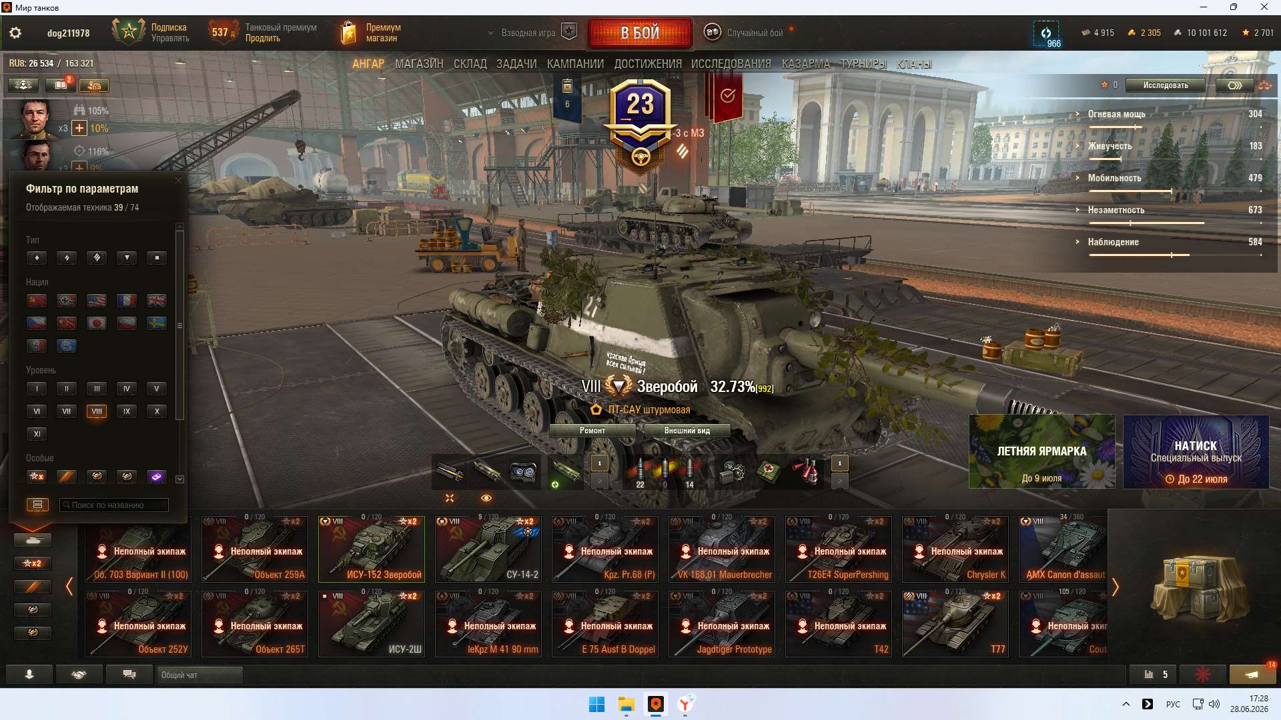The height and width of the screenshot is (720, 1281).
Task: Open the 'НАТИСК' special issue banner
Action: coord(1196,452)
